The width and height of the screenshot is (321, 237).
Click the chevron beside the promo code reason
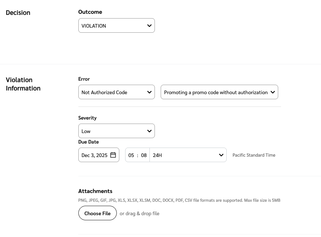coord(273,92)
